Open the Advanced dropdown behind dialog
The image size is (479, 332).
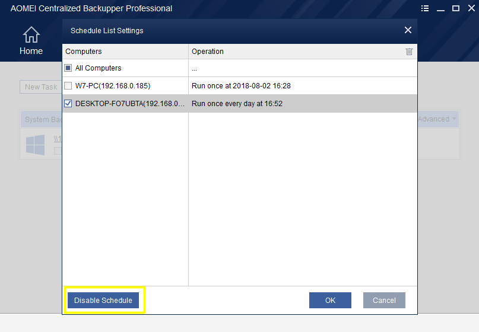coord(437,119)
